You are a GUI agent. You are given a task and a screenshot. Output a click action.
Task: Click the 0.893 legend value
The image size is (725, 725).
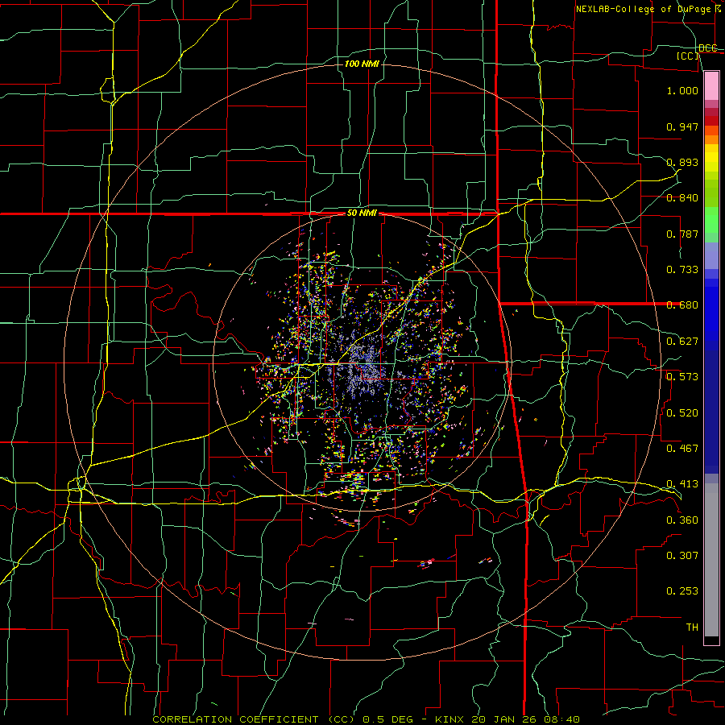[x=682, y=162]
